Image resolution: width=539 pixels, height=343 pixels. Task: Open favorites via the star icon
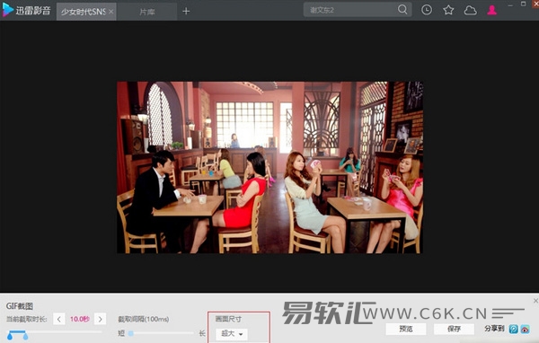pyautogui.click(x=448, y=10)
